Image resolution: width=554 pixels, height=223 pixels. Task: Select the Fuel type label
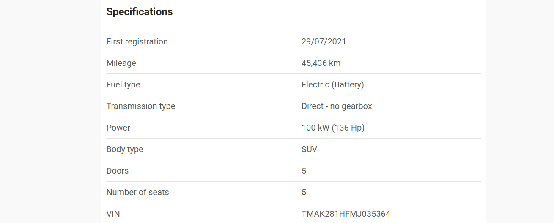pos(123,84)
